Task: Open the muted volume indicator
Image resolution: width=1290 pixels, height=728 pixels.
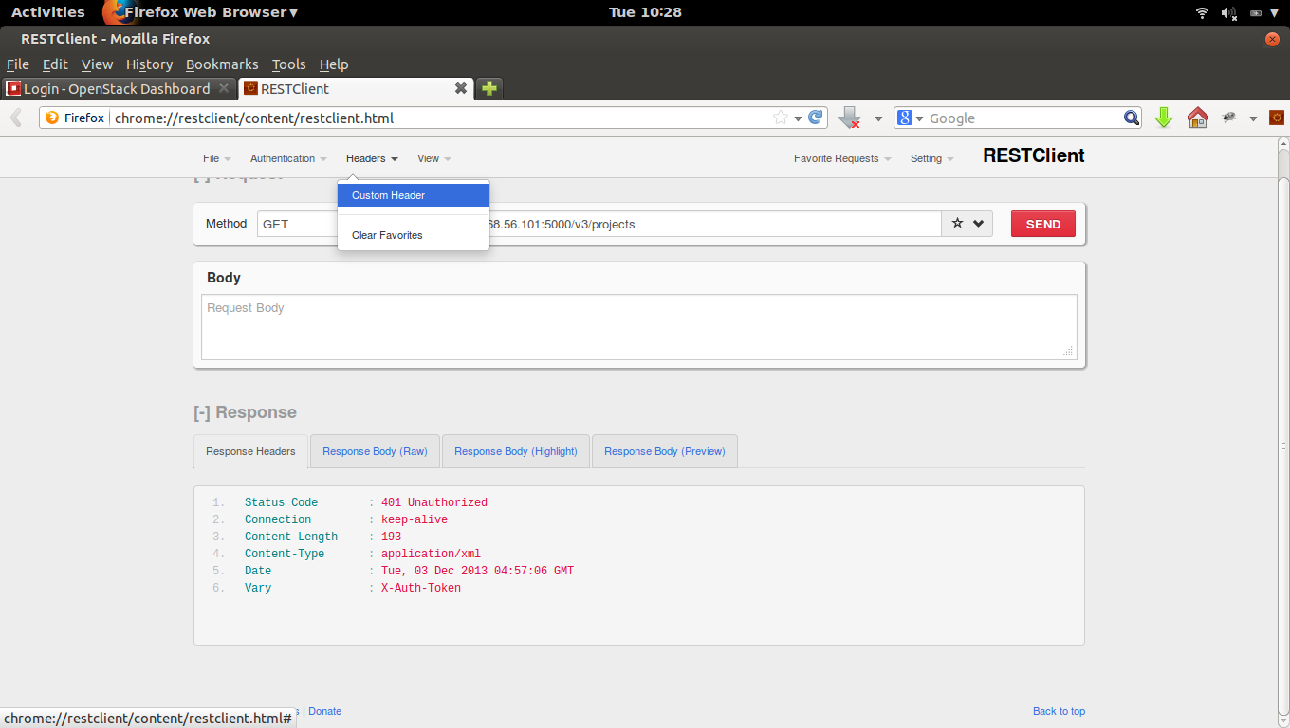Action: 1229,12
